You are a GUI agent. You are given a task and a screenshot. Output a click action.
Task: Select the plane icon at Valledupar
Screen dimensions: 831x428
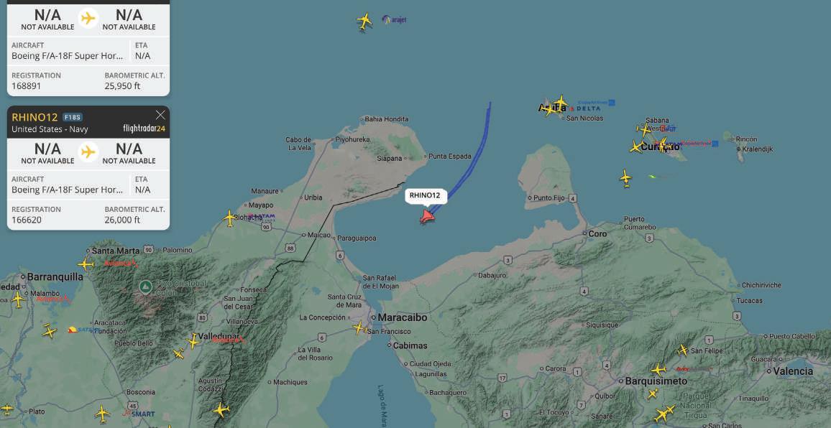coord(193,340)
